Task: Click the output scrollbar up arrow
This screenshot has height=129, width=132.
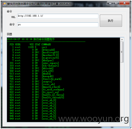Action: (x=122, y=39)
